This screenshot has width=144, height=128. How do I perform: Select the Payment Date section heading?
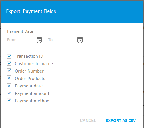click(x=20, y=31)
